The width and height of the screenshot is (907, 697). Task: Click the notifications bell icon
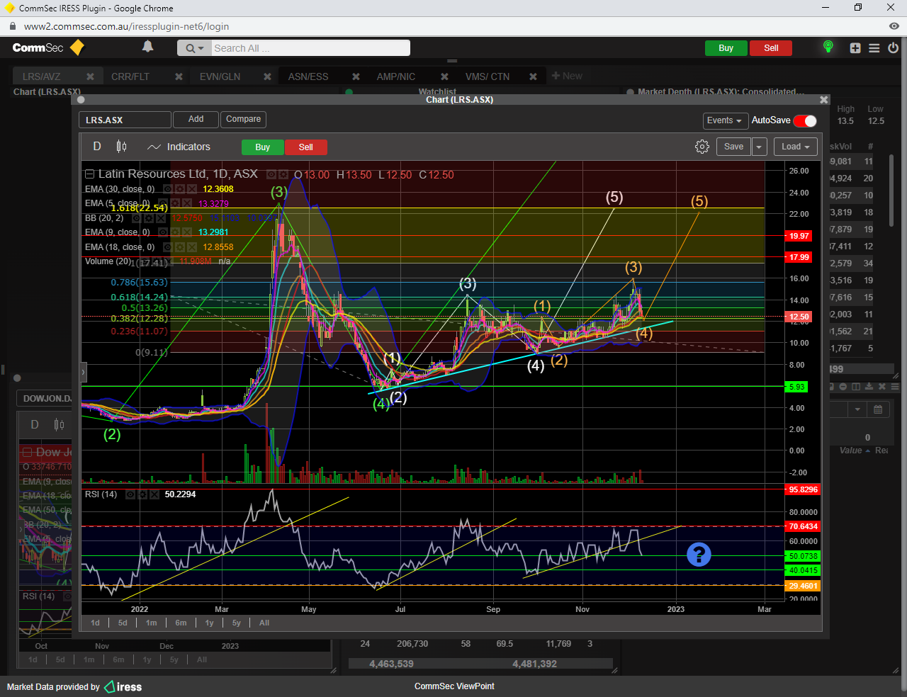coord(147,47)
